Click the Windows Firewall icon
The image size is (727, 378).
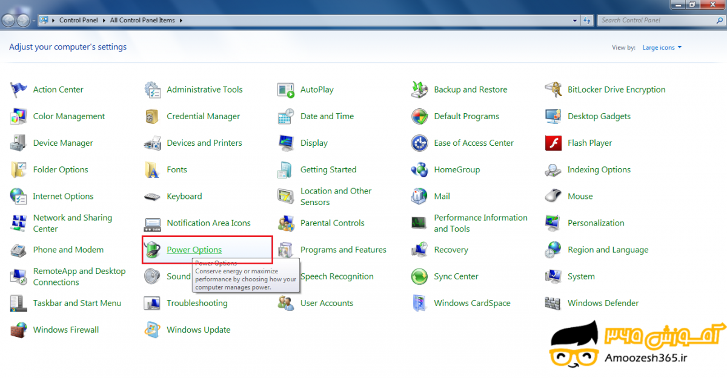click(x=19, y=330)
